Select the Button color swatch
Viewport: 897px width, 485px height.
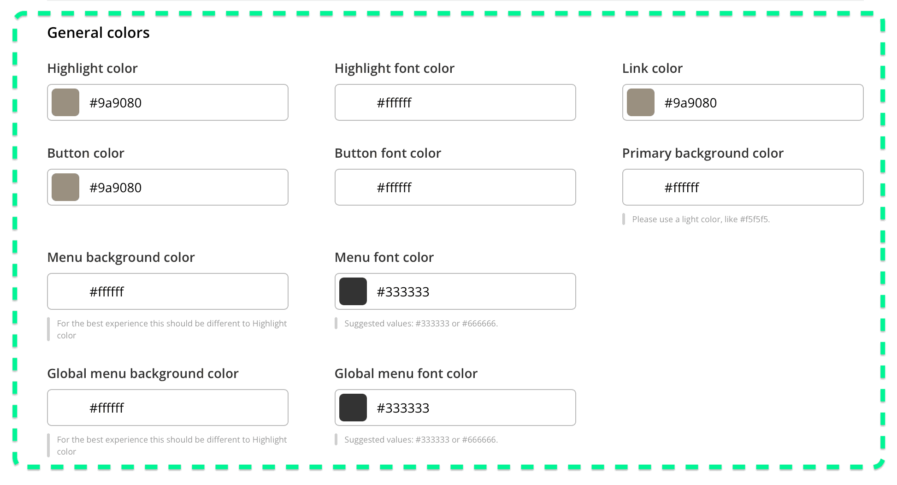click(65, 187)
